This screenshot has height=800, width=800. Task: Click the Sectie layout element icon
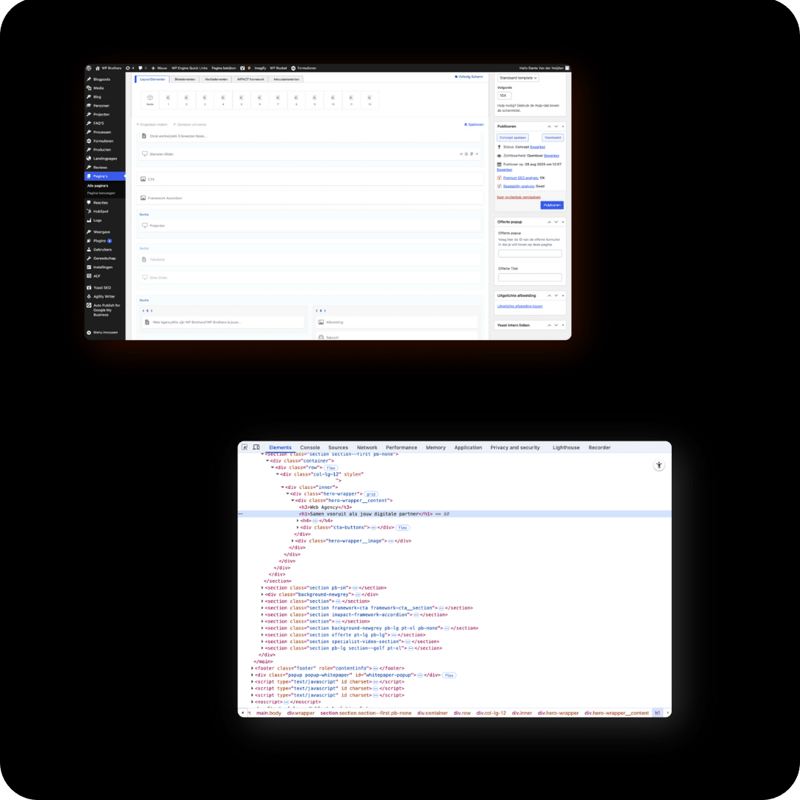pos(150,99)
